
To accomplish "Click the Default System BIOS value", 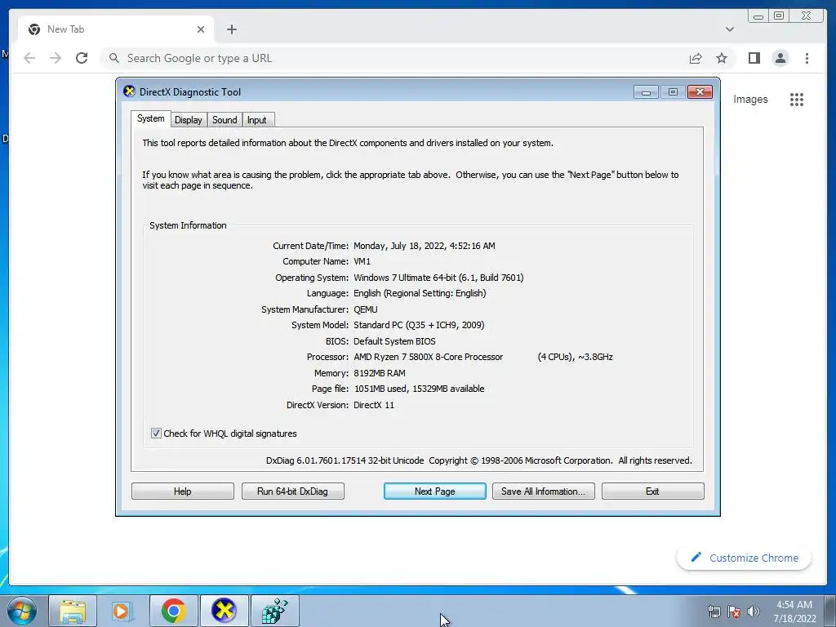I will tap(394, 341).
